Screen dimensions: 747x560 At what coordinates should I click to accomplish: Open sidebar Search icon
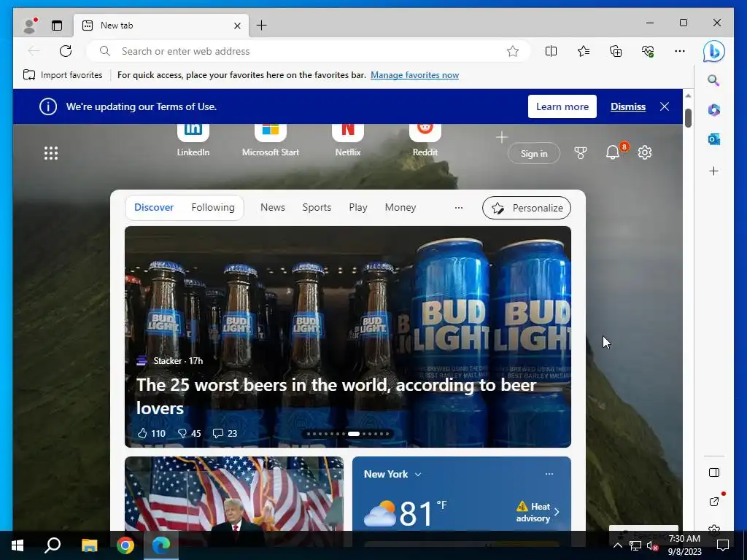point(713,80)
